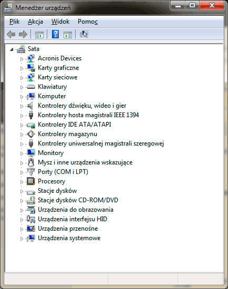
Task: Expand the Monitory node
Action: [x=22, y=153]
